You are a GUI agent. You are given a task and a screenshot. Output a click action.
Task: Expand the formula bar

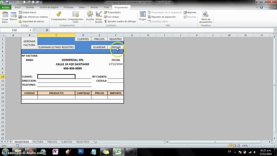click(275, 30)
